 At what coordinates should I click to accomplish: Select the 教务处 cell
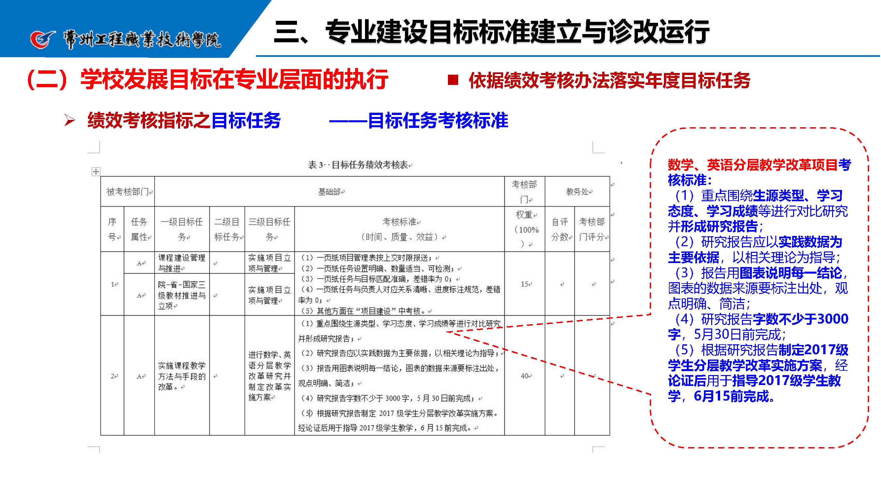[578, 192]
